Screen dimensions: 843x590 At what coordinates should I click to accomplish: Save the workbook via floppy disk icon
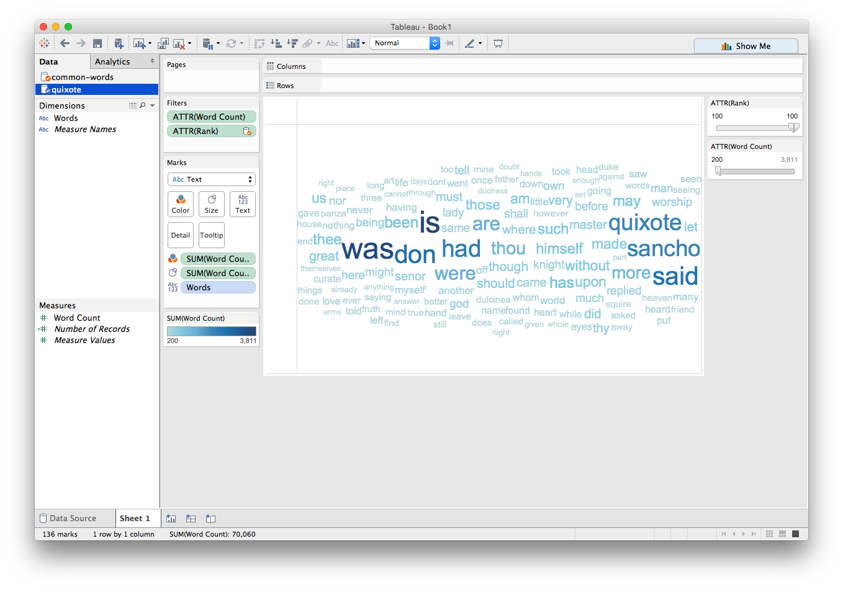pyautogui.click(x=97, y=43)
